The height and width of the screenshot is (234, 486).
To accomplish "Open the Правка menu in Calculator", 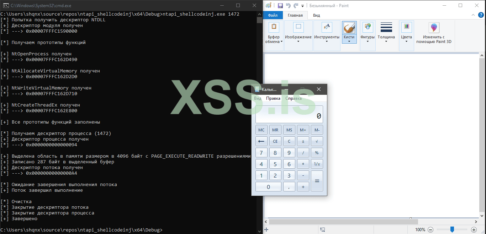I will 273,98.
